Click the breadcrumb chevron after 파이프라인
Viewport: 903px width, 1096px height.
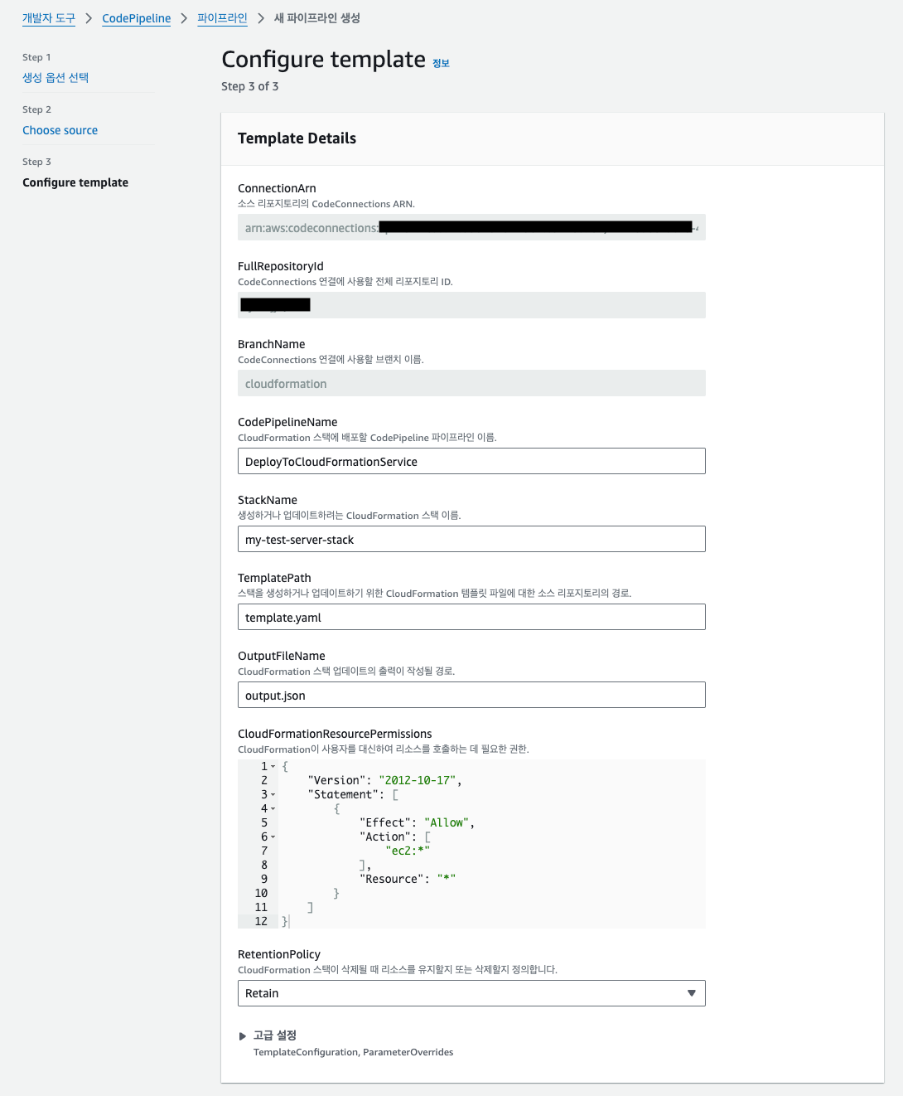point(261,18)
